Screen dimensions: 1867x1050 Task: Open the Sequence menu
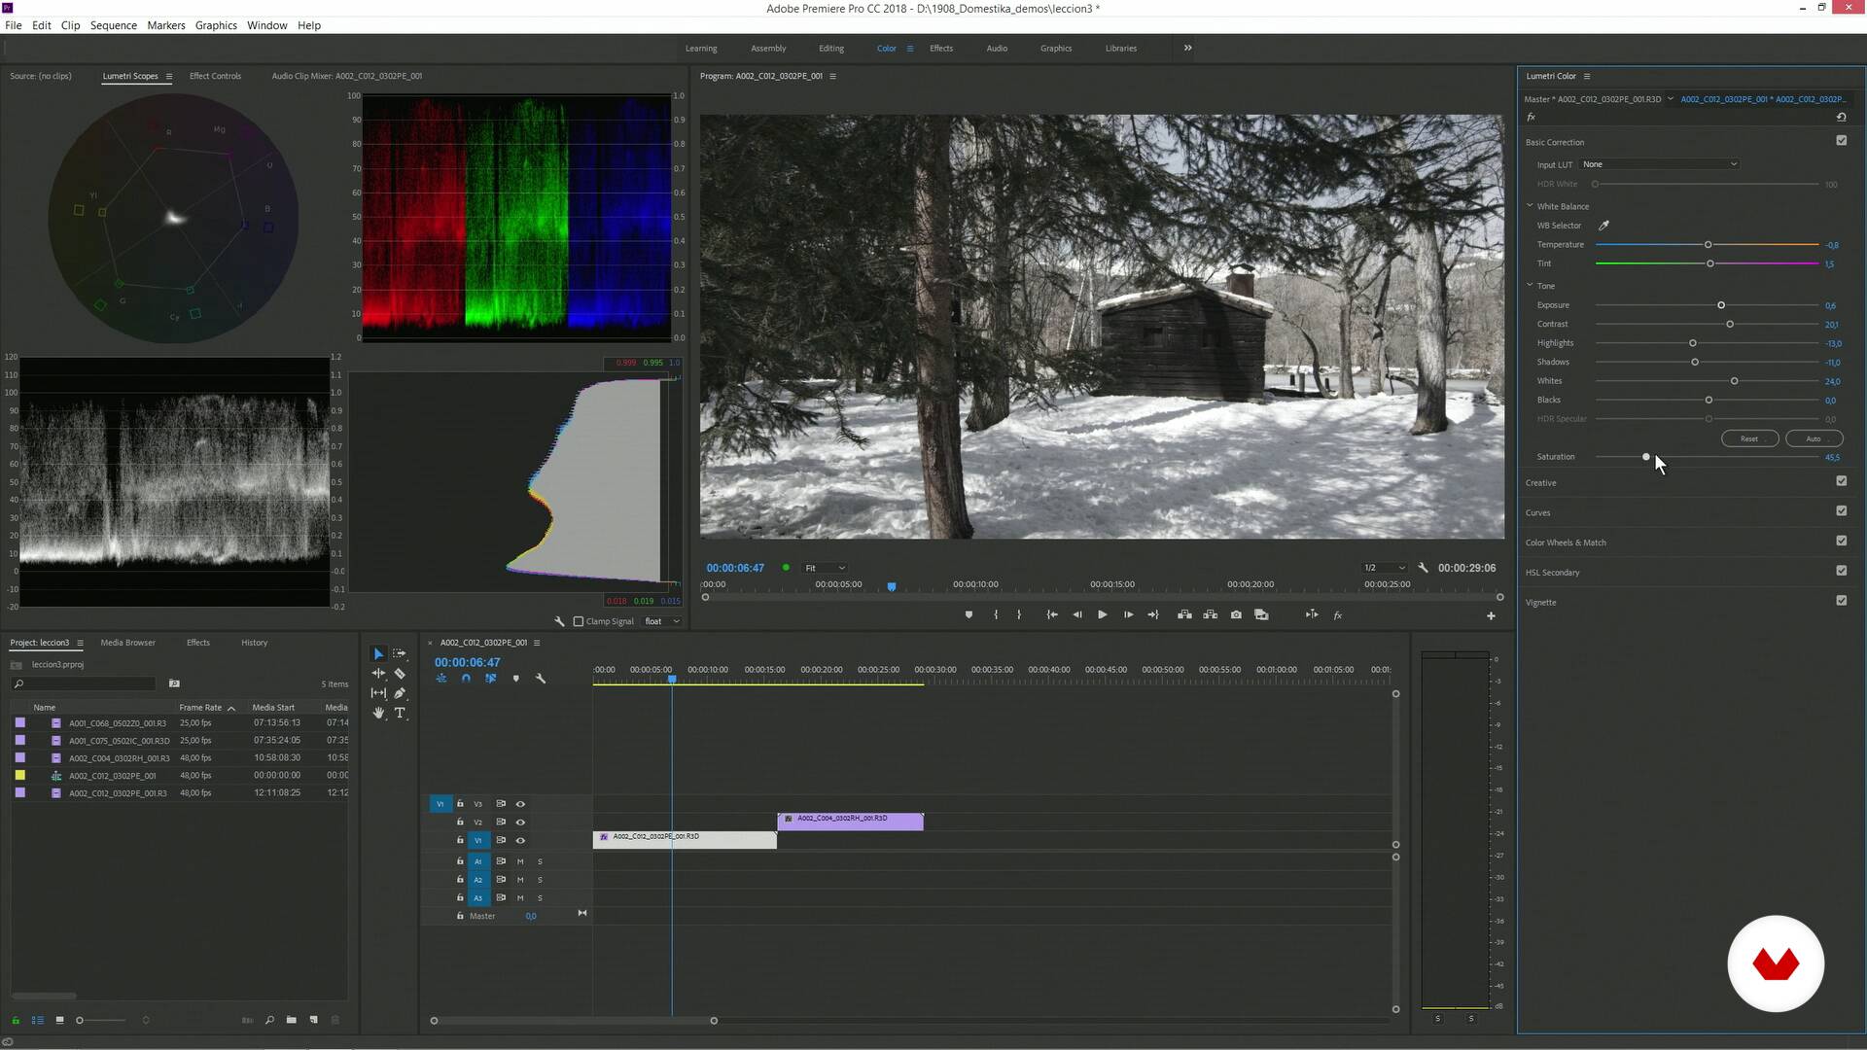pyautogui.click(x=113, y=25)
